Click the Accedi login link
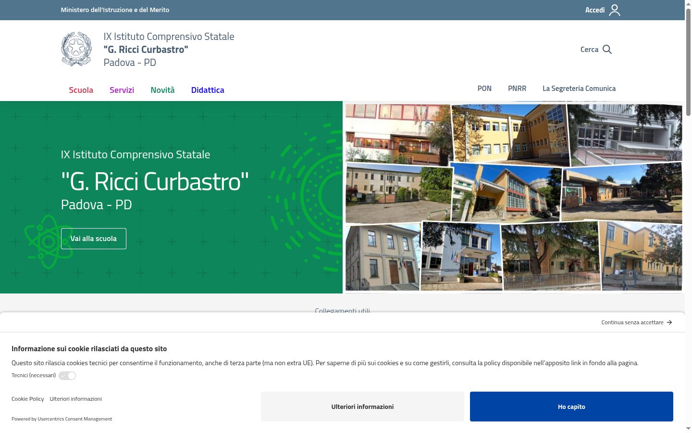The image size is (692, 433). click(595, 10)
